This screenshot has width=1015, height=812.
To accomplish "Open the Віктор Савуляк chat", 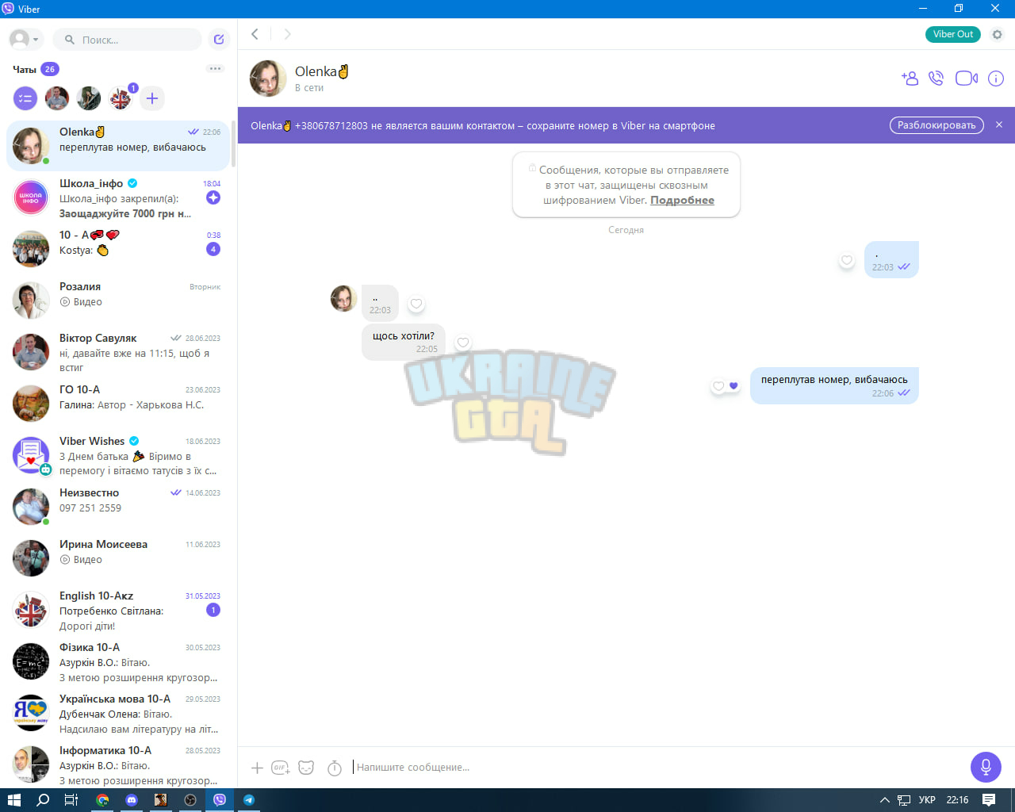I will [117, 352].
